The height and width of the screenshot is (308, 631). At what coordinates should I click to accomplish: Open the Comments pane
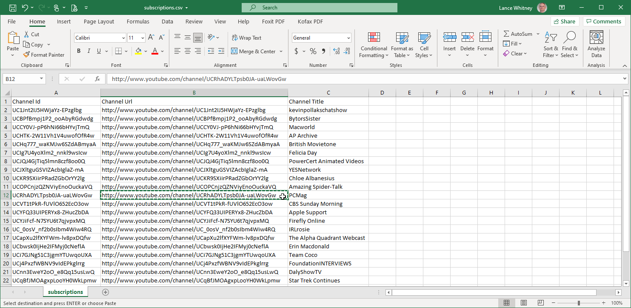pyautogui.click(x=604, y=22)
